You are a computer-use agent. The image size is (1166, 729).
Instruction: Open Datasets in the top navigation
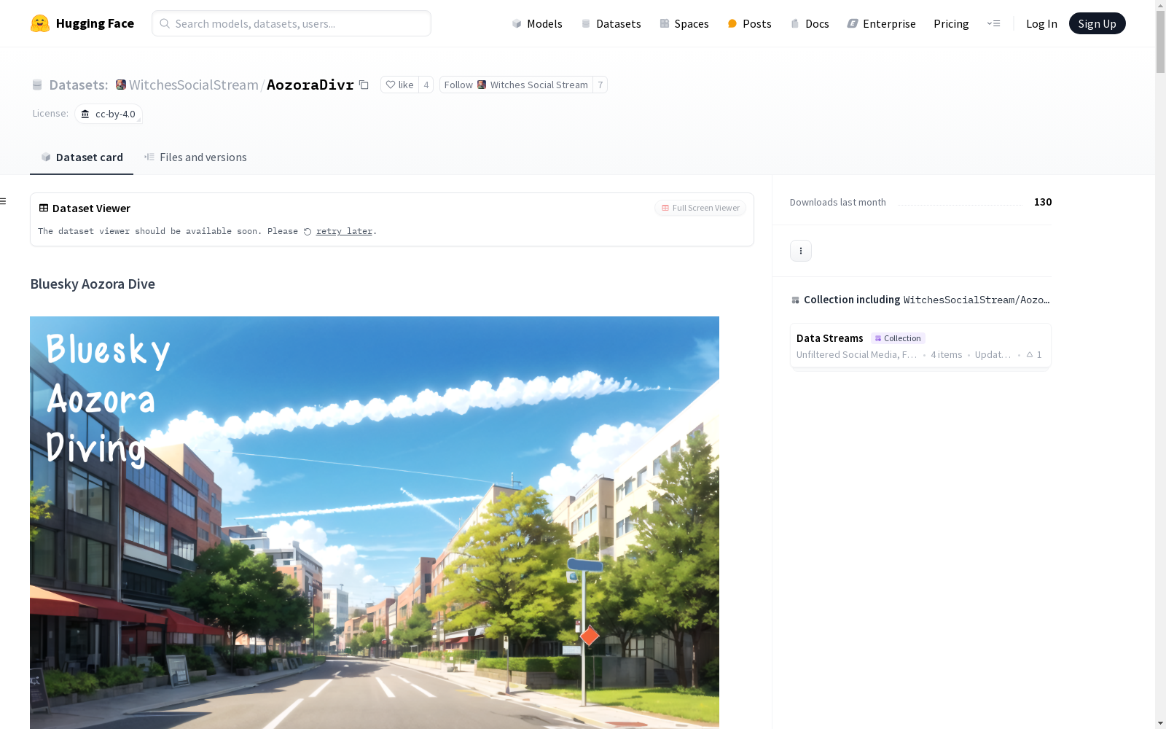click(x=611, y=23)
